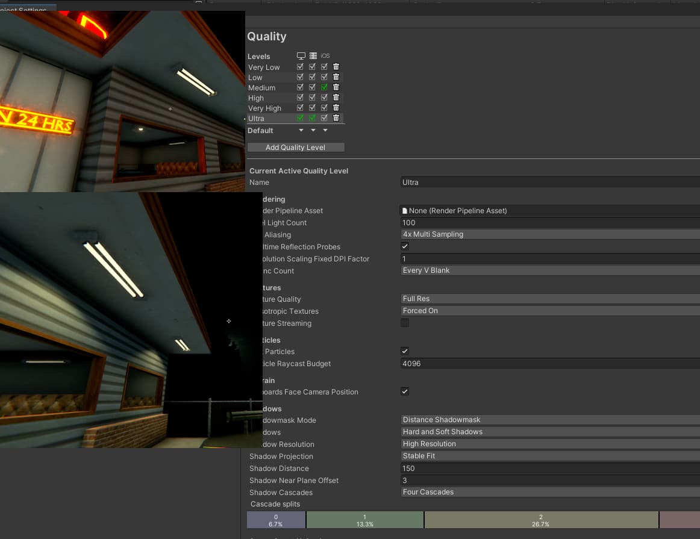Delete the Low quality level via trash icon
The width and height of the screenshot is (700, 539).
point(336,76)
